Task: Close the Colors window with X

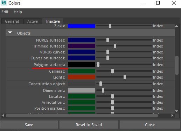Action: pos(174,3)
